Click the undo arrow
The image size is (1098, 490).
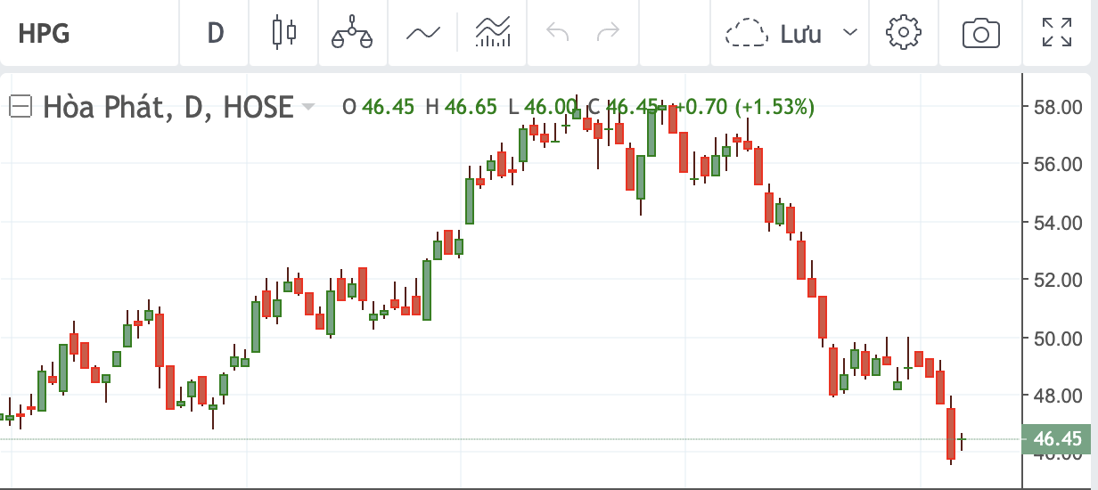[x=557, y=33]
